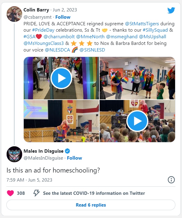The image size is (182, 218).
Task: Play the bottom-right gym video
Action: (x=137, y=121)
